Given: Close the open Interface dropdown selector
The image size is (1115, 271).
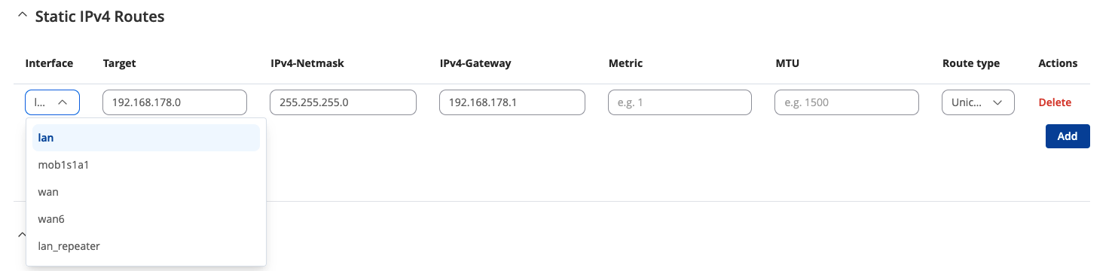Looking at the screenshot, I should point(52,102).
